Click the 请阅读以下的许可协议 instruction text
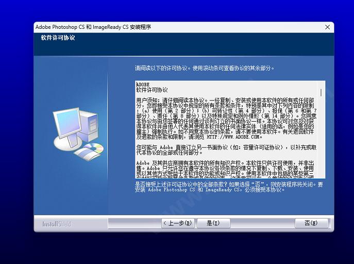 click(x=205, y=68)
